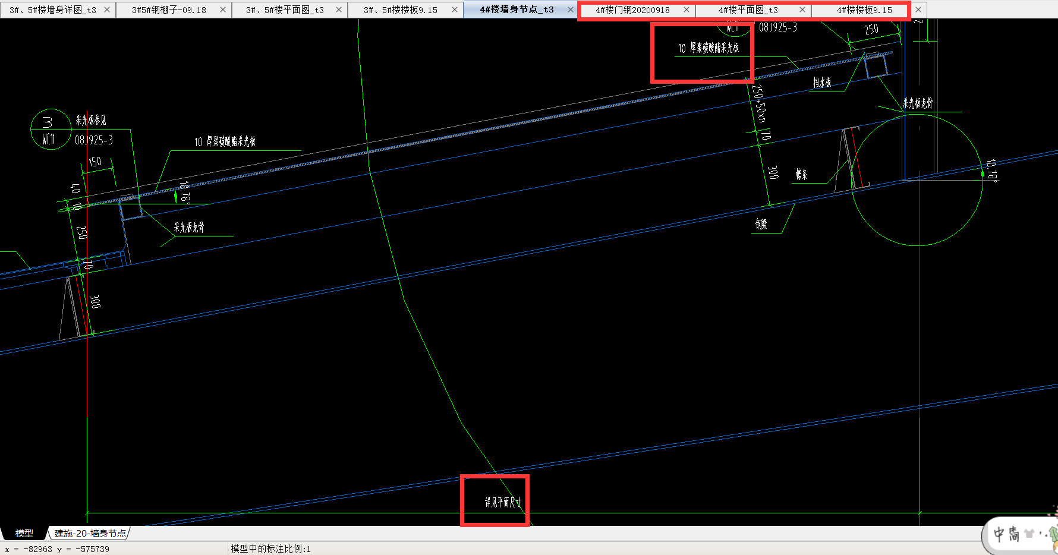The height and width of the screenshot is (555, 1058).
Task: Close the 3#5#钢棚子-09.18 tab
Action: 223,10
